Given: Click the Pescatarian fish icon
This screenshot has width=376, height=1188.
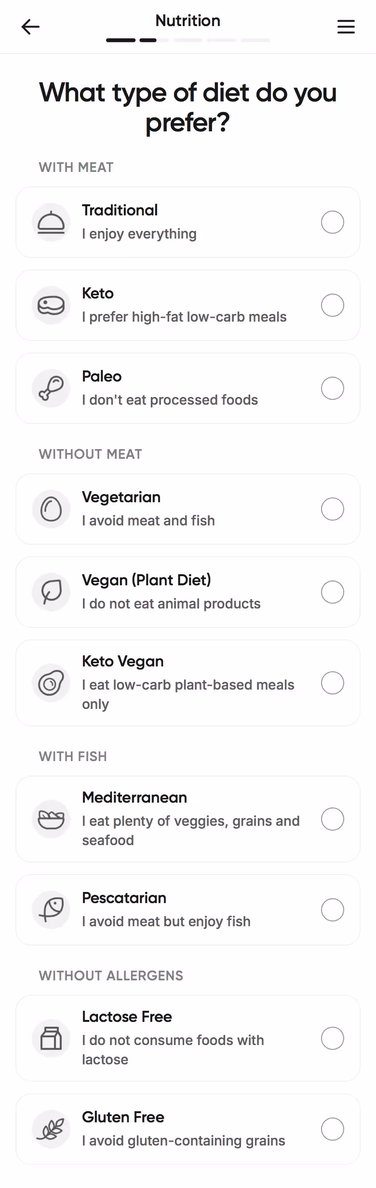Looking at the screenshot, I should (51, 910).
